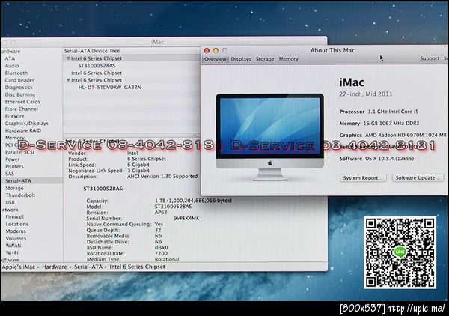Click the System Report... button

pyautogui.click(x=363, y=178)
